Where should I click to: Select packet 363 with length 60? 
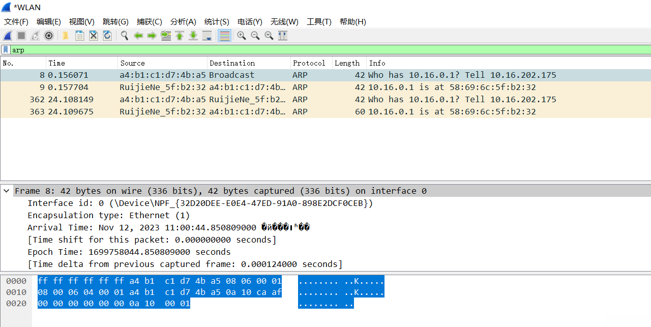(325, 112)
